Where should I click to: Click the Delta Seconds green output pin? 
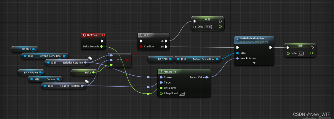point(102,47)
